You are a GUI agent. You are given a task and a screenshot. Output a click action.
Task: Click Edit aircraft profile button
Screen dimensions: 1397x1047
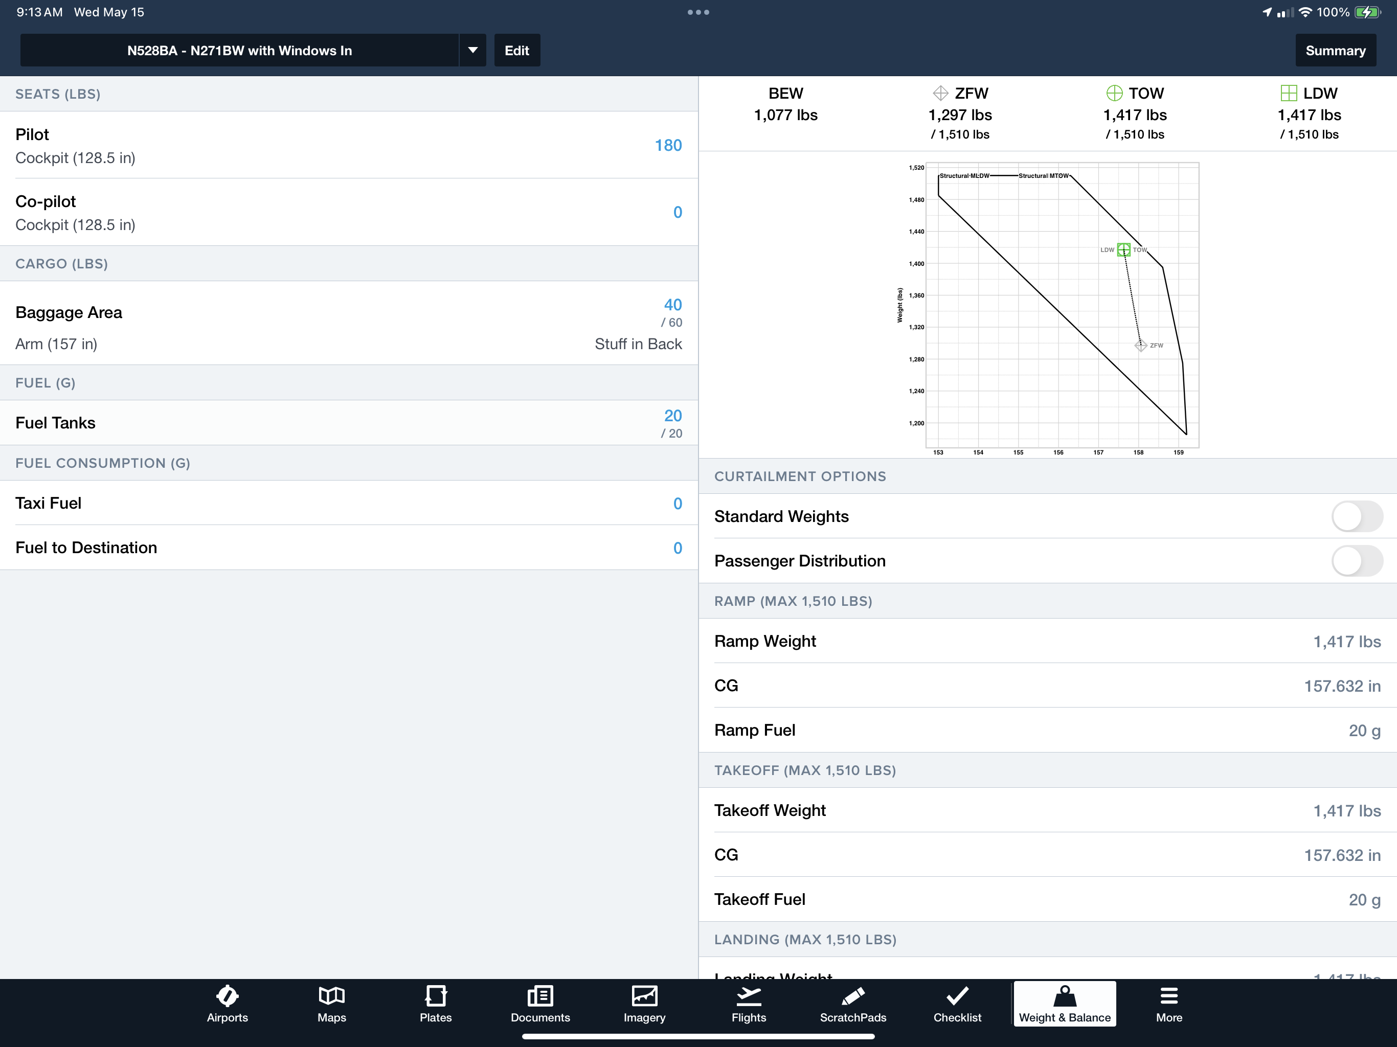click(x=516, y=51)
